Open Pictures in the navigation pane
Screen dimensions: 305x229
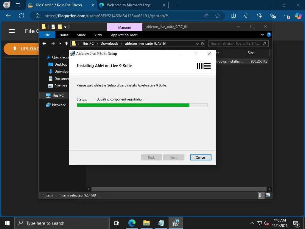[57, 86]
